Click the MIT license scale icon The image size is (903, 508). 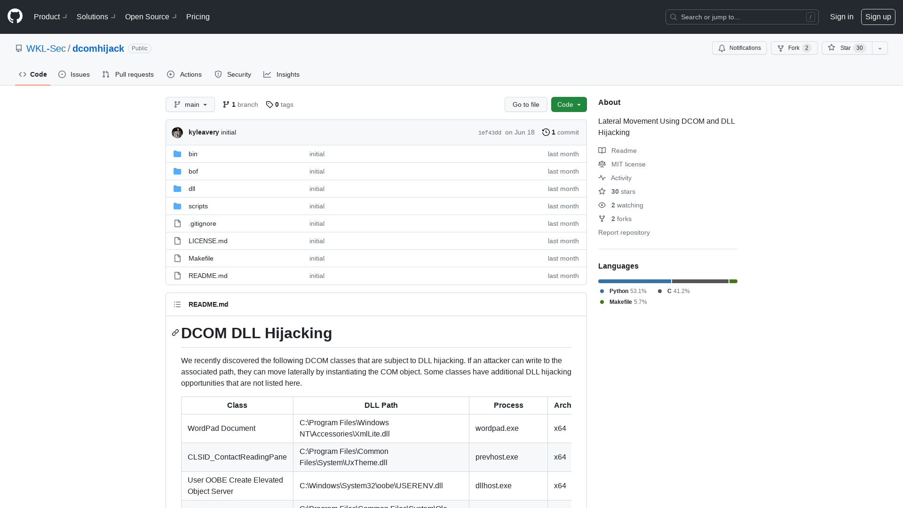[x=602, y=164]
